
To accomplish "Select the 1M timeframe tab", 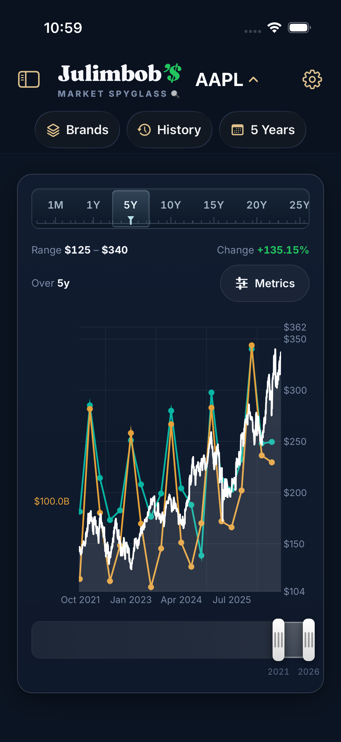I will tap(55, 205).
